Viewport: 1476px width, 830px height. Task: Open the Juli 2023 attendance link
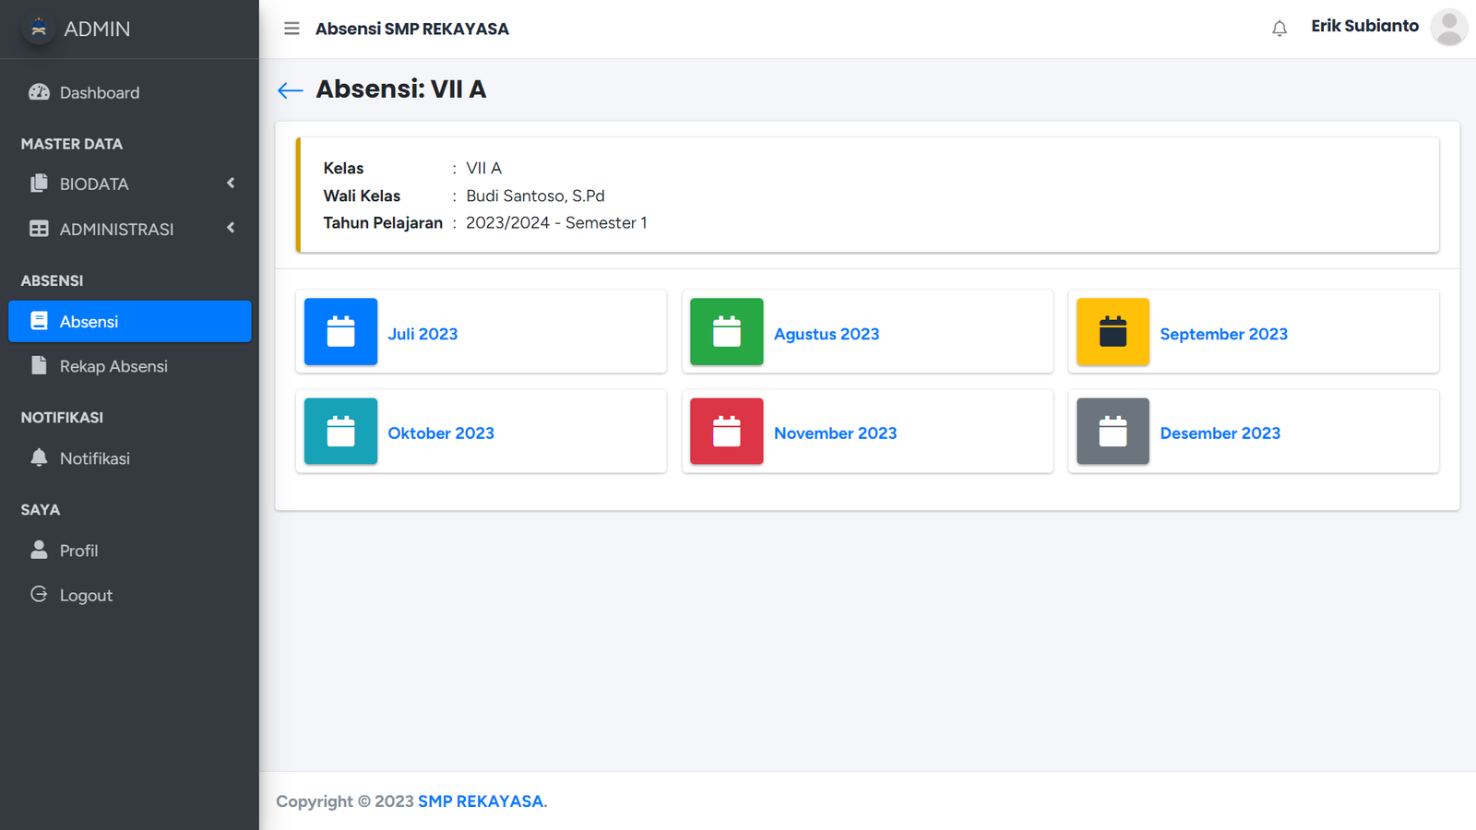click(423, 334)
